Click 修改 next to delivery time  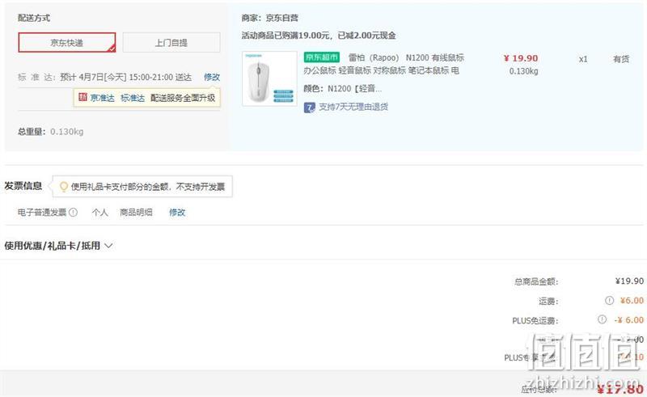point(212,77)
